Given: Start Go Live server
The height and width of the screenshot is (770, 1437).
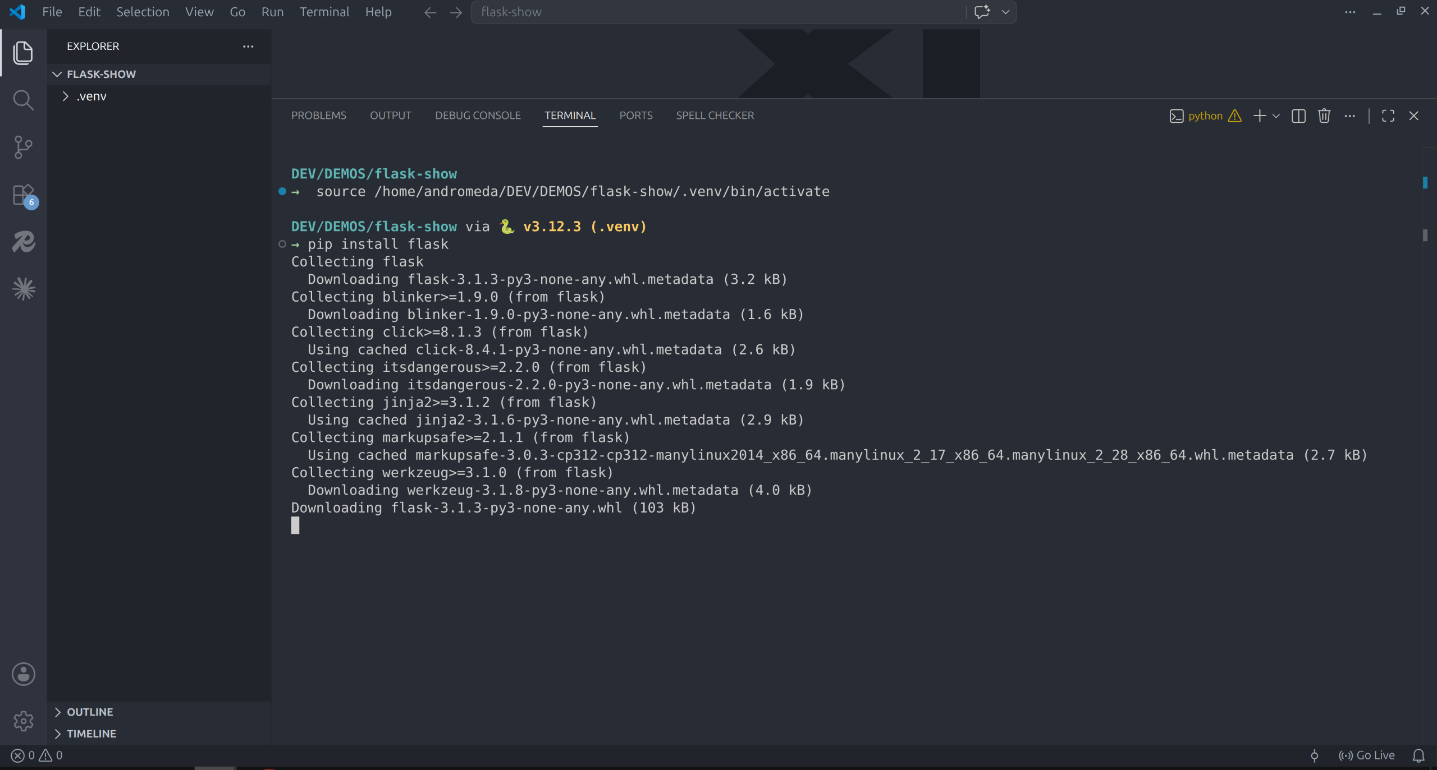Looking at the screenshot, I should [x=1367, y=755].
